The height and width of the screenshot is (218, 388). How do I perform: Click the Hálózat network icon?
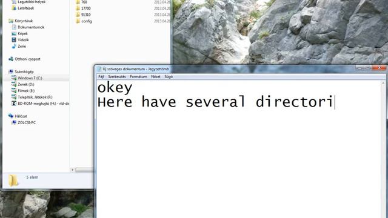coord(11,116)
